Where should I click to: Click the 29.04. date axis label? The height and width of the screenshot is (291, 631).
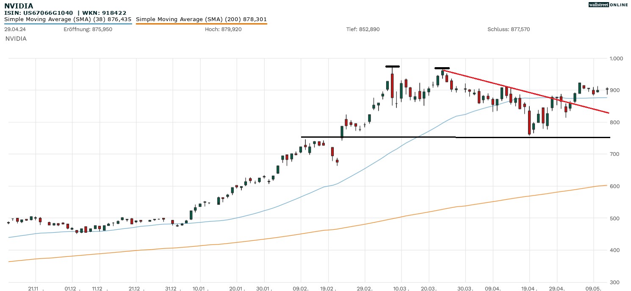click(x=557, y=288)
